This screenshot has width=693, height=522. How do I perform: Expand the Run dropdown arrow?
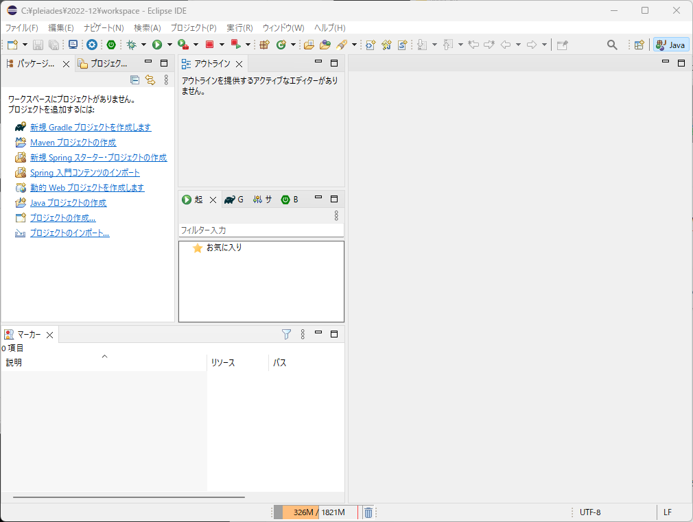[169, 45]
